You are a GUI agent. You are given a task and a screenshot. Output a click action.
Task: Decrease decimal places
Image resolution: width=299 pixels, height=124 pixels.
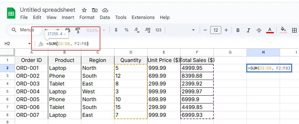[137, 30]
